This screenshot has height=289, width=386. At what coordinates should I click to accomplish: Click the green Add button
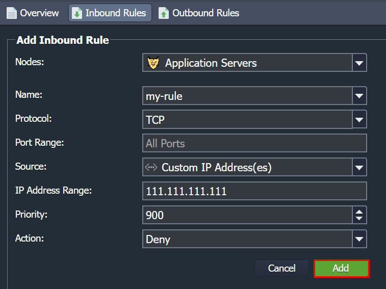(342, 268)
